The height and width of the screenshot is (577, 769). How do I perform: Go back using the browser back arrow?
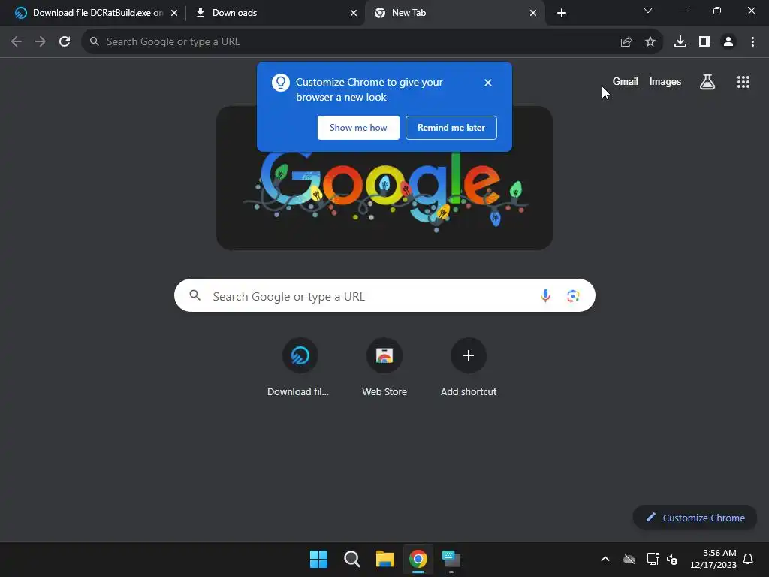click(x=17, y=42)
